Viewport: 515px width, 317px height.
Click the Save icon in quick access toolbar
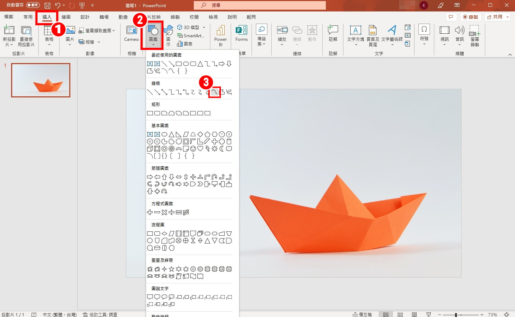(47, 5)
